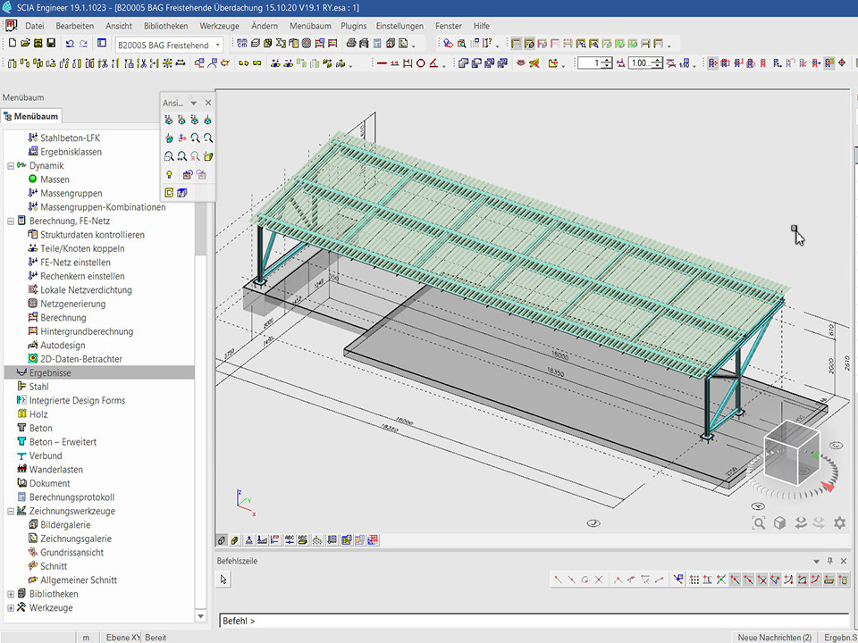Open viewport settings gear icon
Viewport: 858px width, 643px height.
point(839,523)
